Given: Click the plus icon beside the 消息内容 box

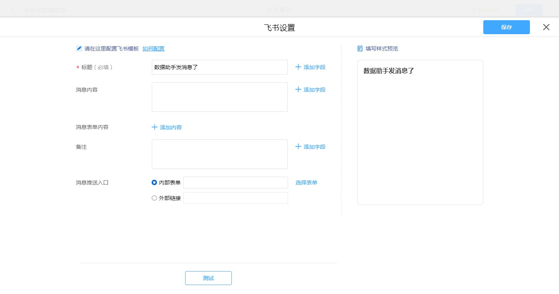Looking at the screenshot, I should 298,90.
